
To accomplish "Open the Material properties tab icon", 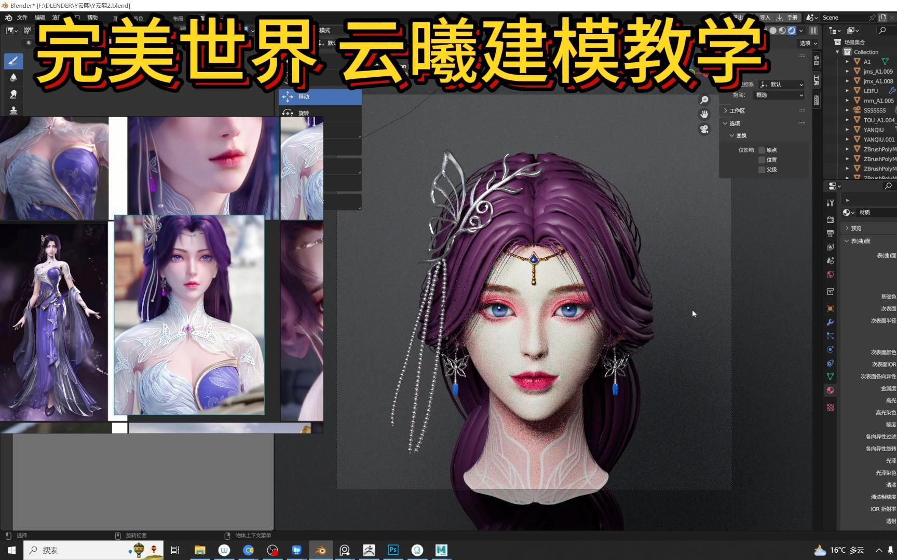I will click(x=830, y=390).
